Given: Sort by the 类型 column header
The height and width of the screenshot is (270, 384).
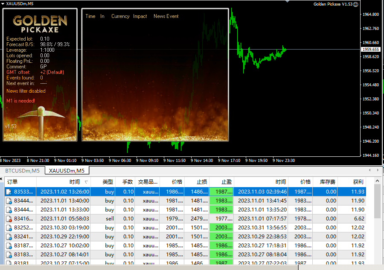Looking at the screenshot, I should click(103, 182).
